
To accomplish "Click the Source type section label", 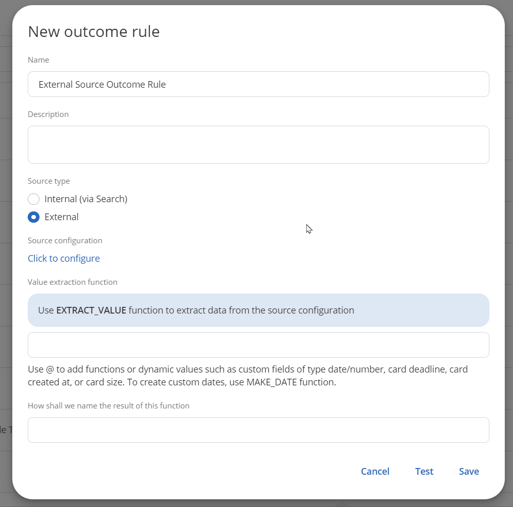I will [49, 181].
